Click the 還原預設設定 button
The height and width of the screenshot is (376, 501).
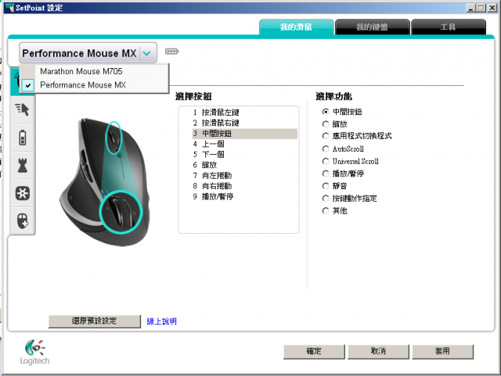tap(94, 321)
